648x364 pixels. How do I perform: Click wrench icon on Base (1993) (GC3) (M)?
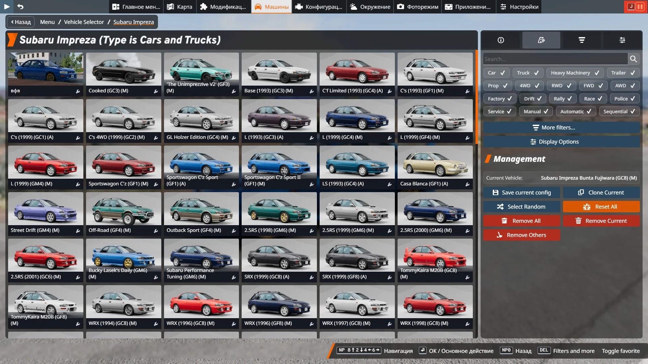(x=312, y=91)
